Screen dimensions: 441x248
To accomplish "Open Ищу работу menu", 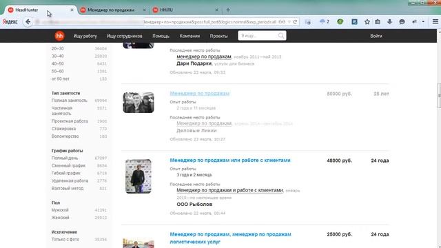I will (x=85, y=36).
